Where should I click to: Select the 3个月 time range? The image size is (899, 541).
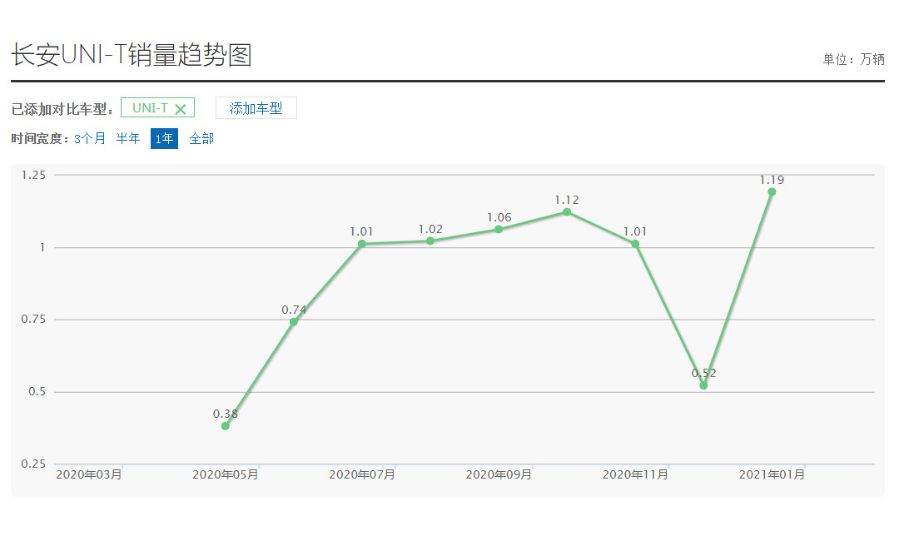point(90,139)
